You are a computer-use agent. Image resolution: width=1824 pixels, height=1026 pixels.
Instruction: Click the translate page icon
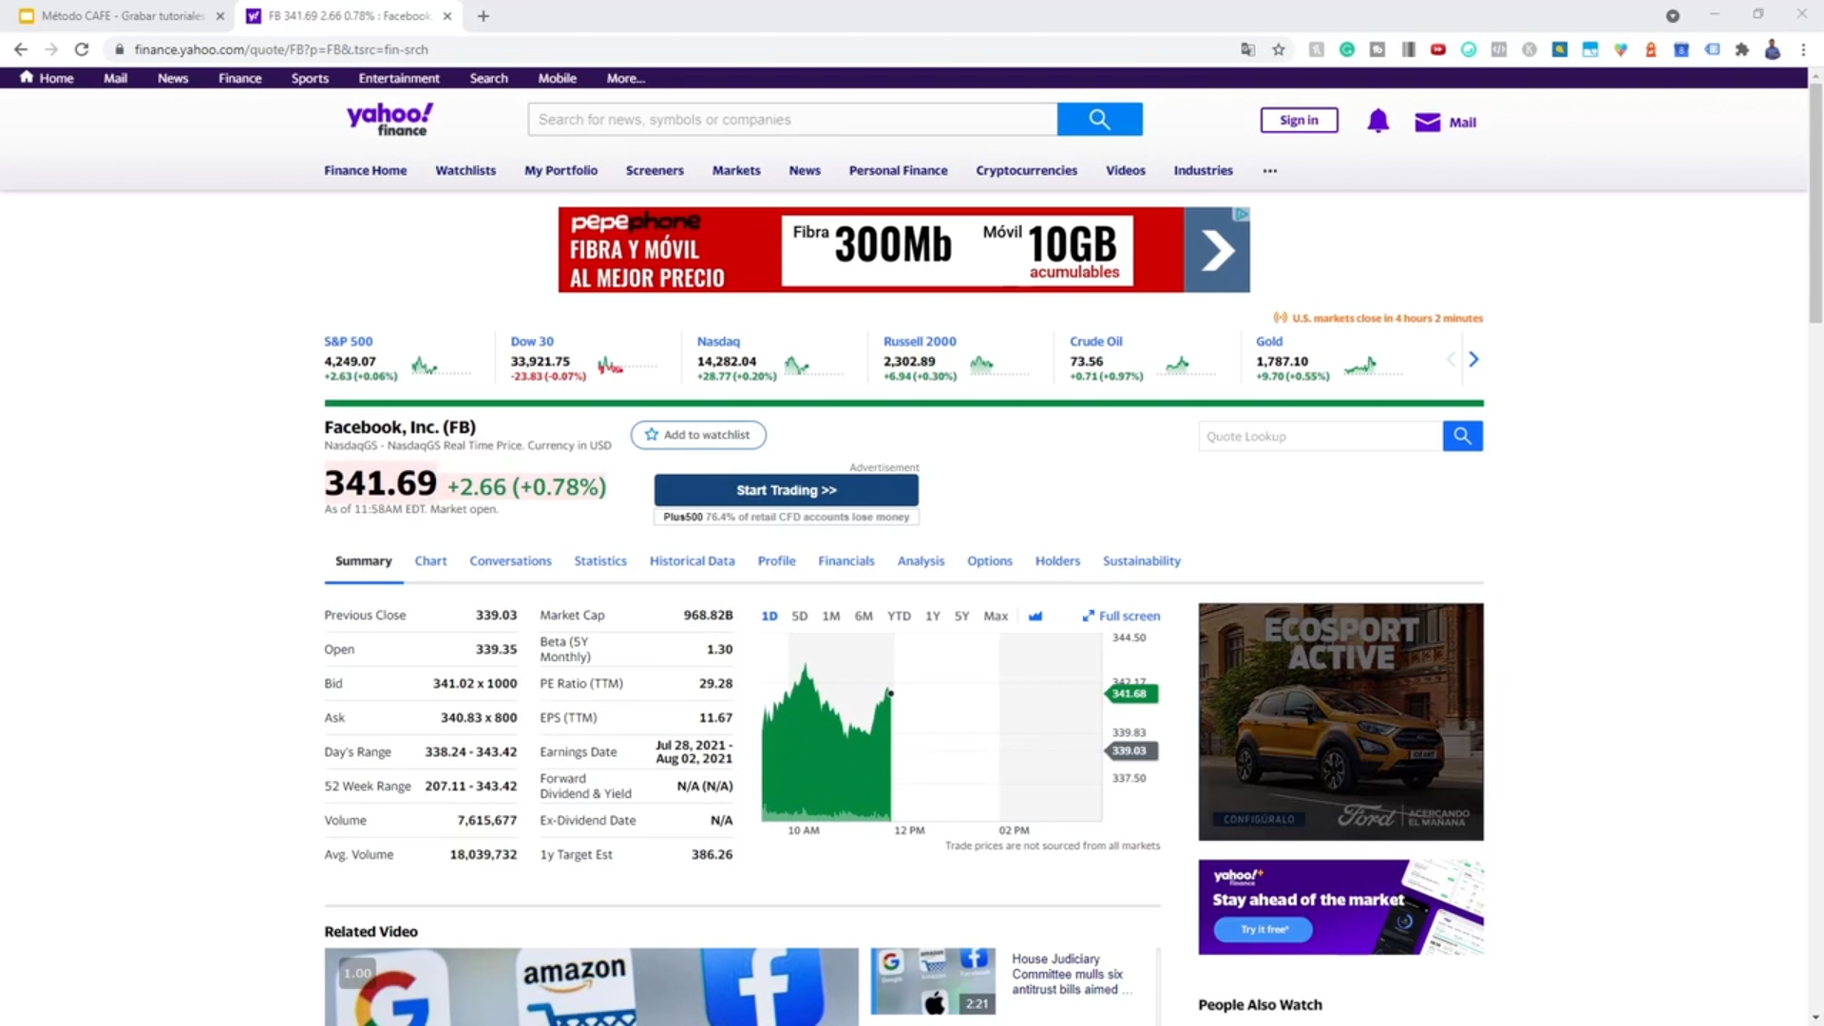pyautogui.click(x=1248, y=49)
